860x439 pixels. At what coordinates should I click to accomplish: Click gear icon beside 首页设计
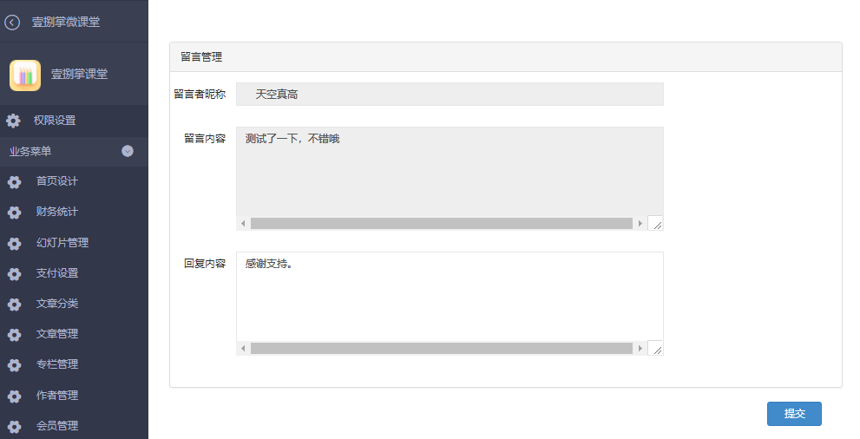(14, 182)
